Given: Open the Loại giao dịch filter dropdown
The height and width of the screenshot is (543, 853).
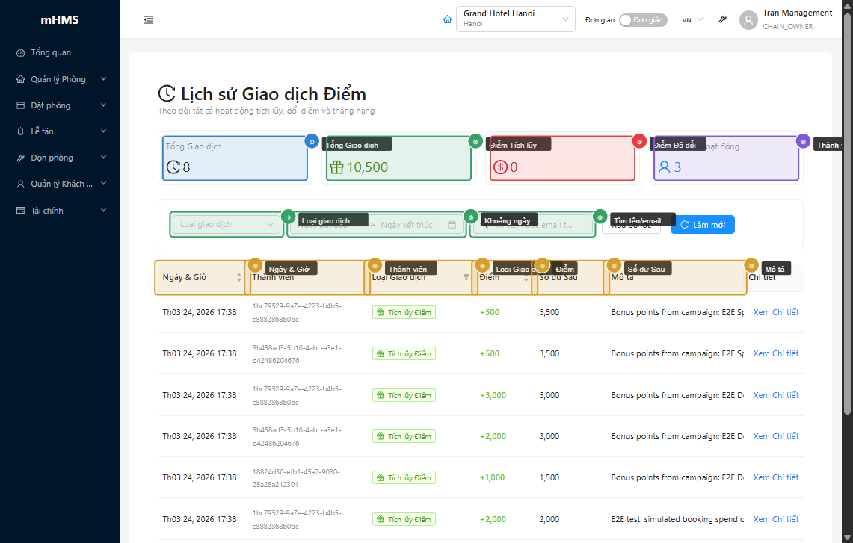Looking at the screenshot, I should pos(227,225).
